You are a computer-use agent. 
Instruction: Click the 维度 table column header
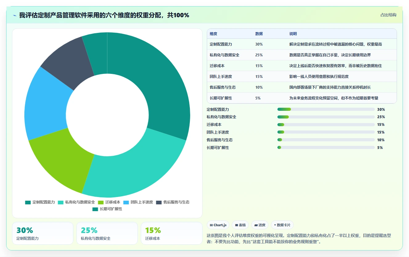click(x=214, y=34)
